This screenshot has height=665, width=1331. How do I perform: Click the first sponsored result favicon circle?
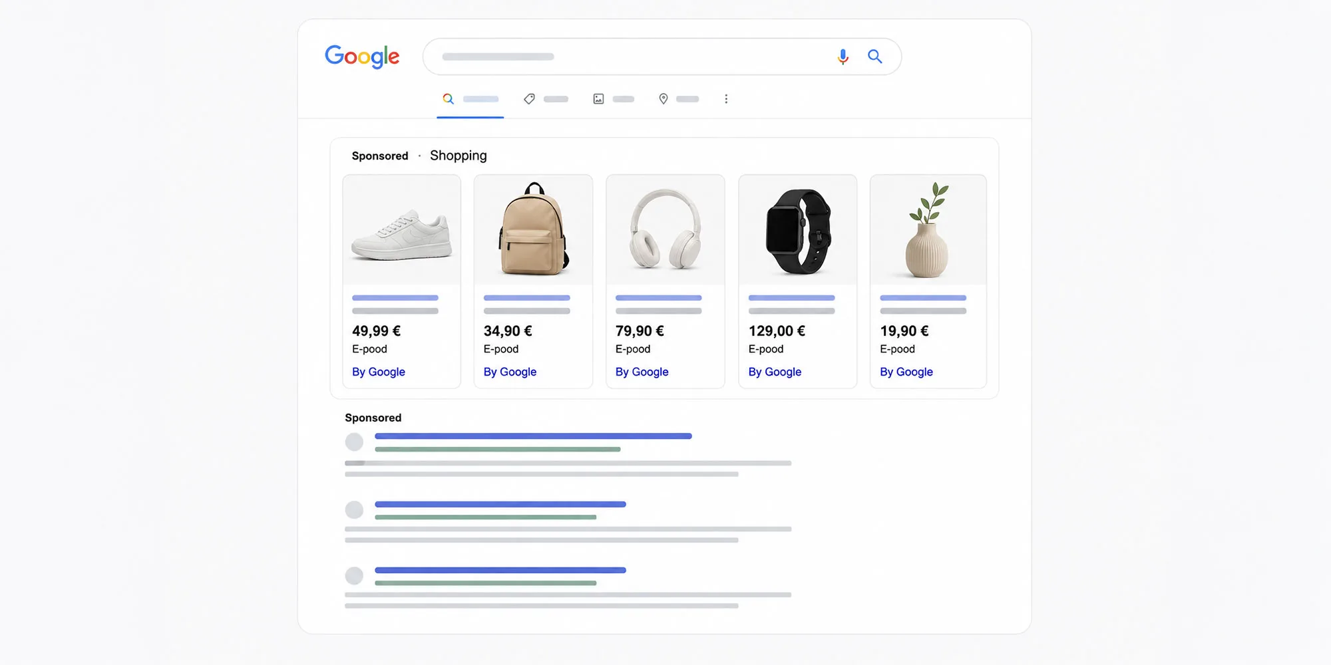tap(354, 442)
